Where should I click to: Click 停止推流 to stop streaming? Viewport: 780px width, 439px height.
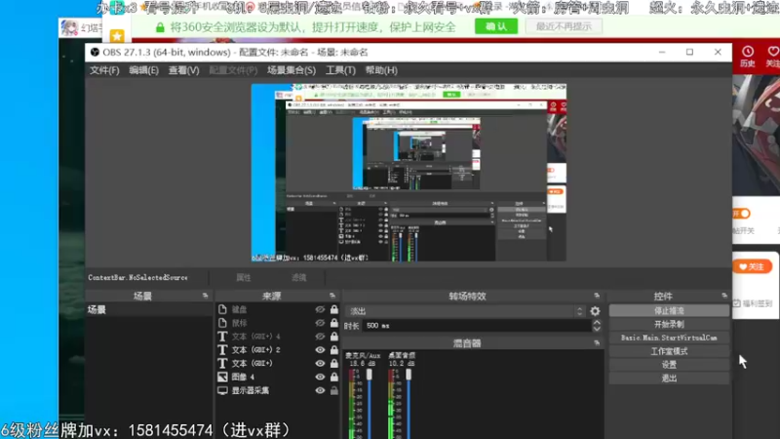(669, 310)
